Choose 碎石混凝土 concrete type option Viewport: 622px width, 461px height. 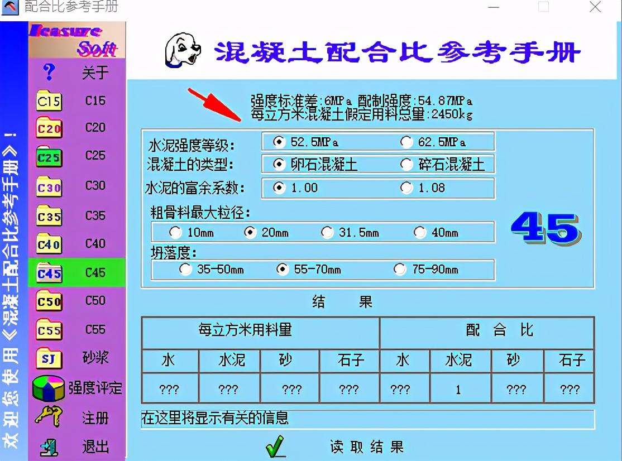[406, 165]
